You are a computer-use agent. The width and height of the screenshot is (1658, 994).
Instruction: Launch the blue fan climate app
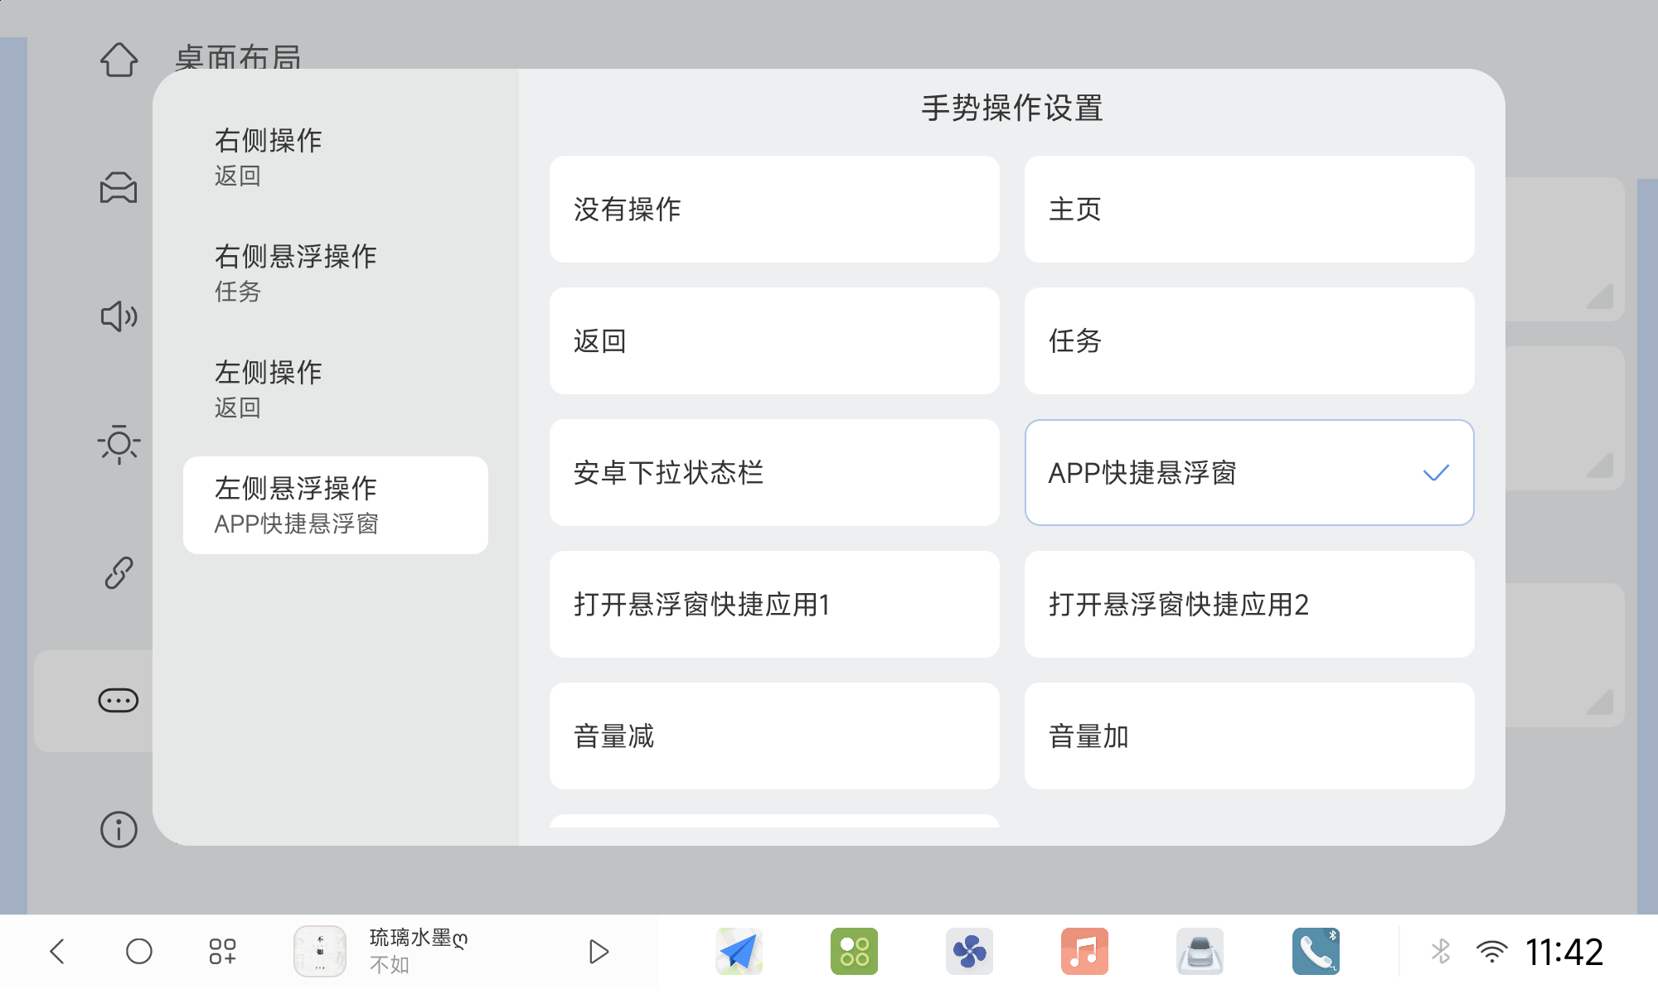[969, 951]
